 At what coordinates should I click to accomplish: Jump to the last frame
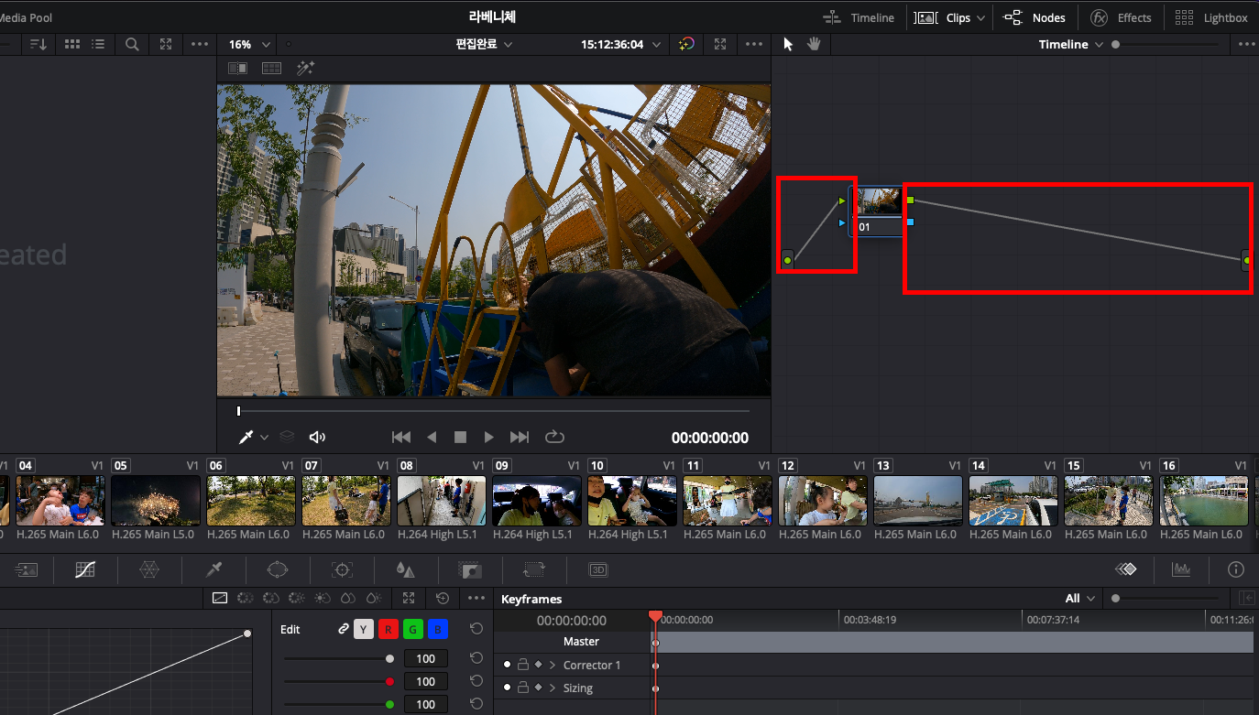(x=520, y=438)
